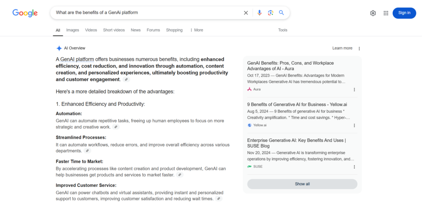Click Show all sources button
This screenshot has height=202, width=422.
[302, 184]
